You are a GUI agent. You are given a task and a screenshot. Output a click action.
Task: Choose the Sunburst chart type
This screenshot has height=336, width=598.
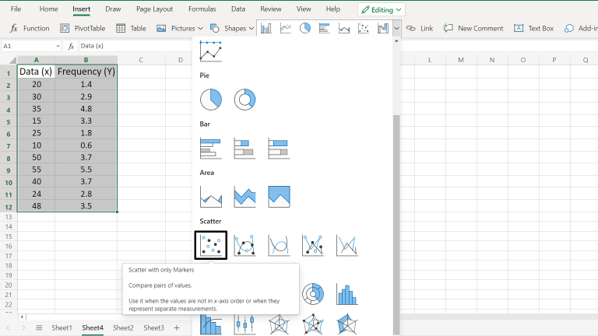[x=313, y=294]
